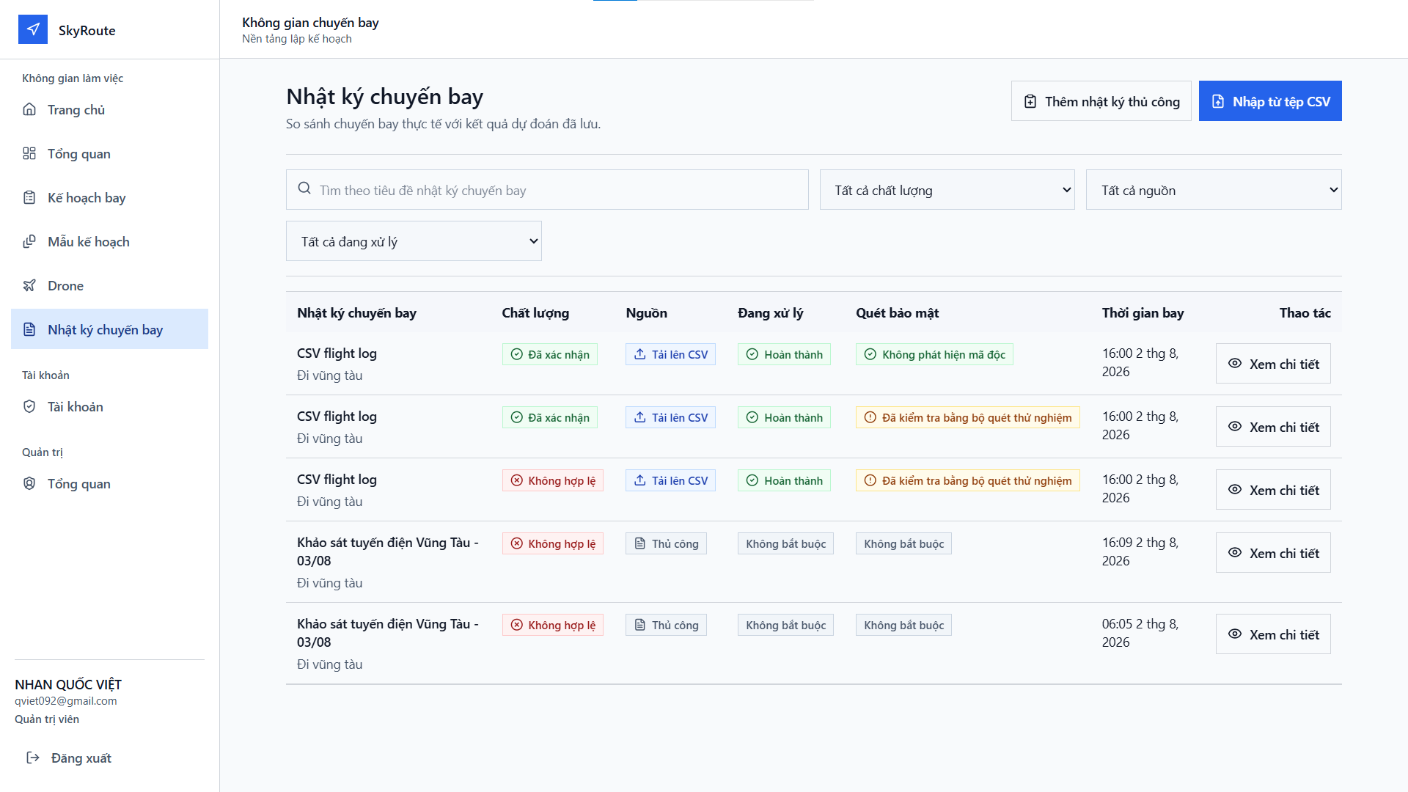
Task: Click warning icon in second row security scan badge
Action: click(x=870, y=417)
